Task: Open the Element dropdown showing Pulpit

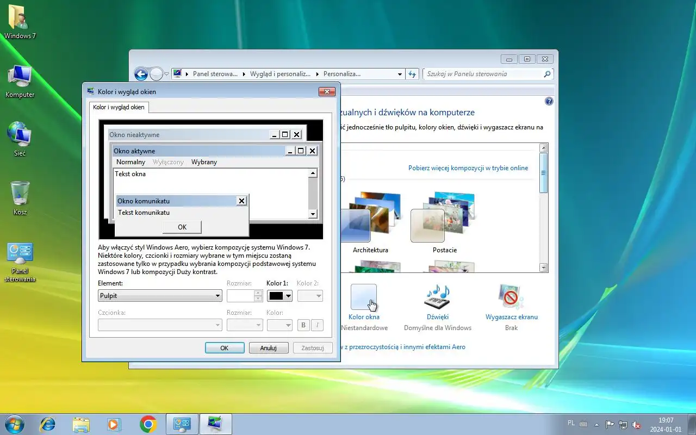Action: pos(160,296)
